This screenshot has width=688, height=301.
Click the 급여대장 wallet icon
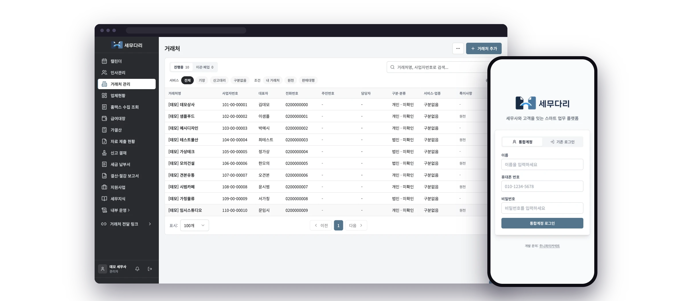[104, 118]
